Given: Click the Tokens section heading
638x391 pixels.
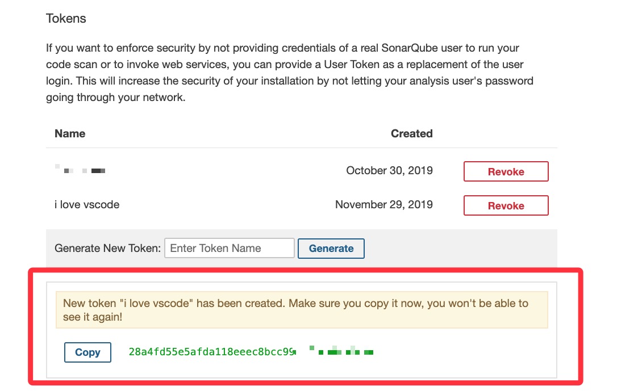Looking at the screenshot, I should coord(66,18).
